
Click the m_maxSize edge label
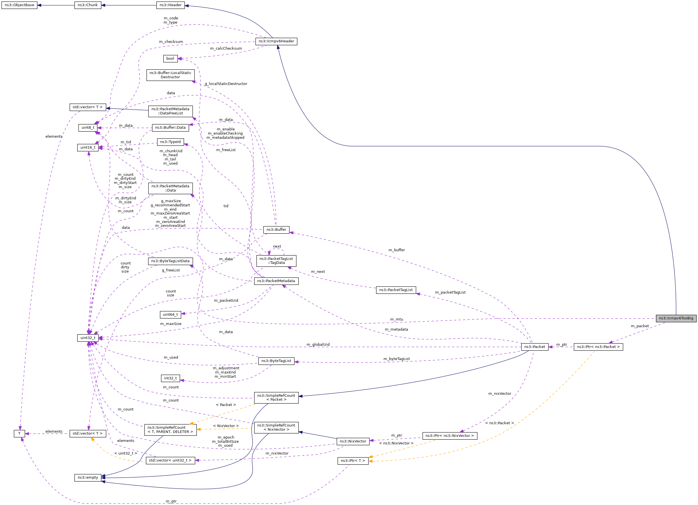pyautogui.click(x=171, y=324)
